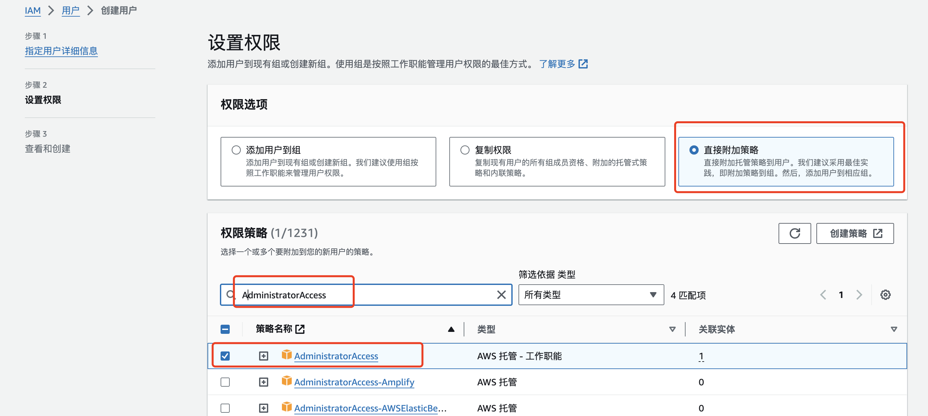This screenshot has height=416, width=928.
Task: Select page number 1
Action: pyautogui.click(x=841, y=295)
